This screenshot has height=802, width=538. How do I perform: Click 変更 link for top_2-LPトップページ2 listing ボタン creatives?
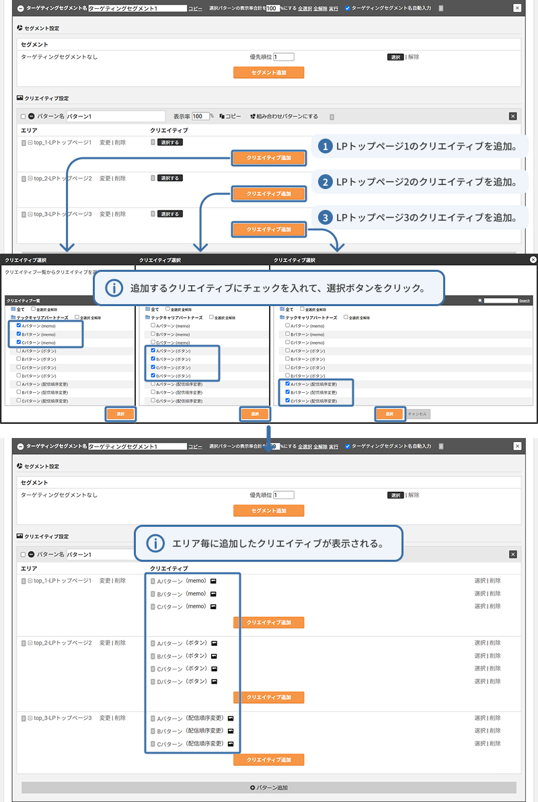[105, 643]
